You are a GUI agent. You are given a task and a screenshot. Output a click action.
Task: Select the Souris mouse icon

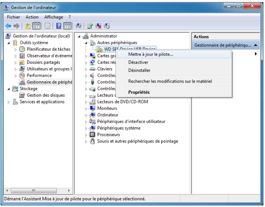pos(93,141)
